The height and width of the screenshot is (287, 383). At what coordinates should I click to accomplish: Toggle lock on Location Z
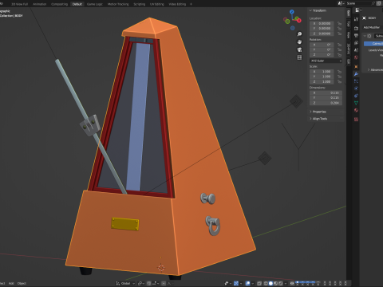339,33
